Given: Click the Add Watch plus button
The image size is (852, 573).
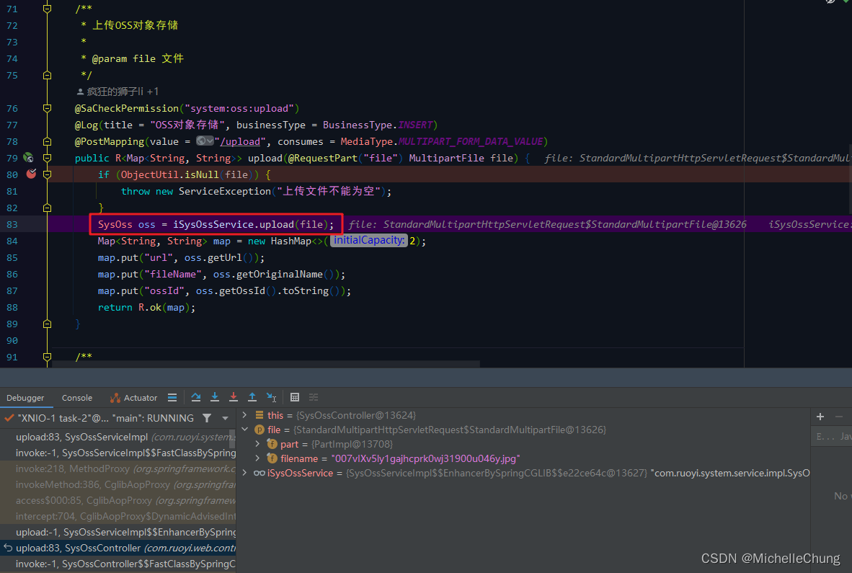Looking at the screenshot, I should tap(820, 416).
